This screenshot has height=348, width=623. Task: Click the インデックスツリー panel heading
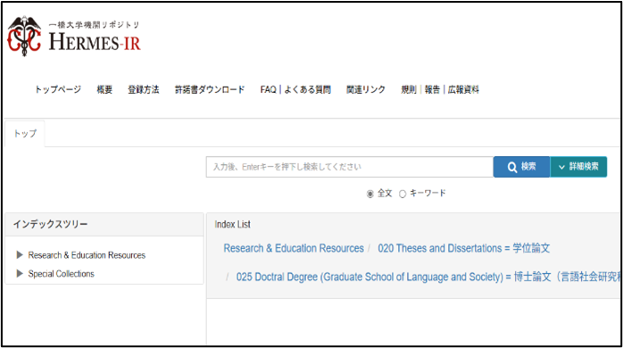click(51, 225)
